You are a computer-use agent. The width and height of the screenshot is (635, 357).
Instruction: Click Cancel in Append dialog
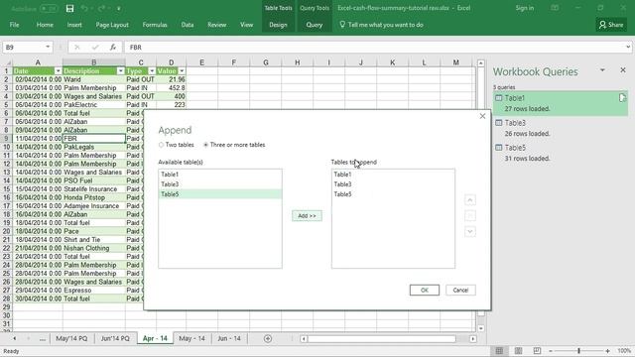pos(460,290)
